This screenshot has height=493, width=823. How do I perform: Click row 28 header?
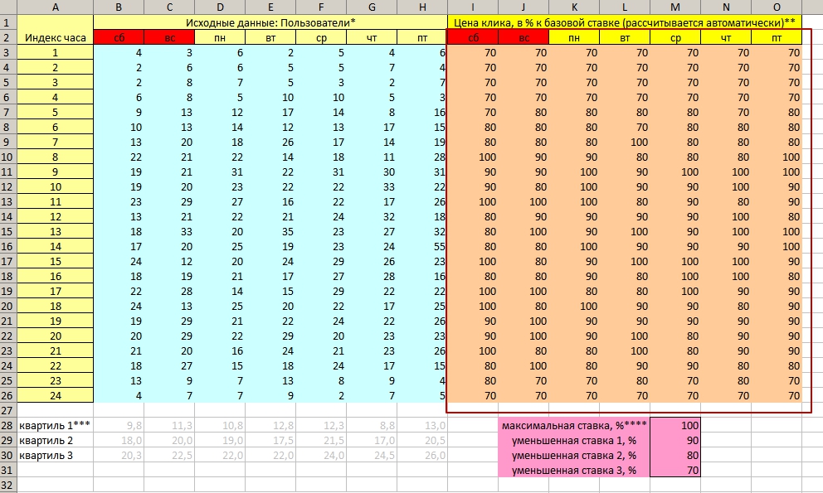7,425
